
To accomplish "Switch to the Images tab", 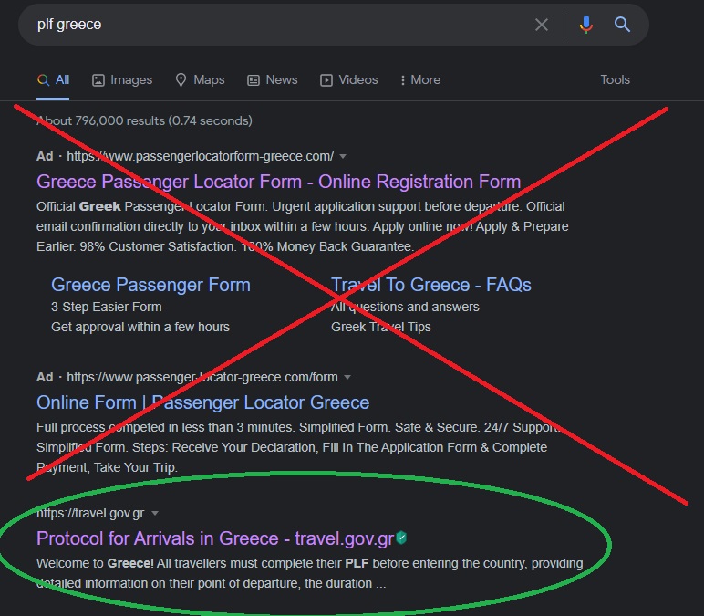I will click(122, 80).
